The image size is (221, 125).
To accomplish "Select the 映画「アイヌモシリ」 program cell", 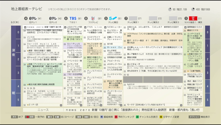I will (43, 73).
